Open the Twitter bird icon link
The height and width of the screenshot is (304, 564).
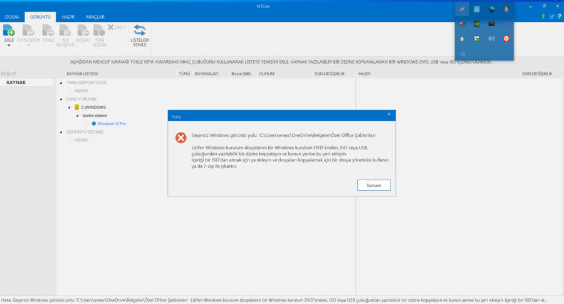[x=551, y=16]
